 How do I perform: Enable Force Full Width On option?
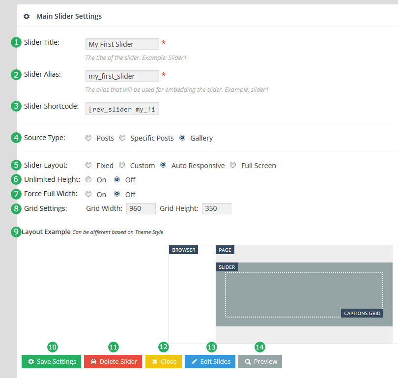(88, 194)
